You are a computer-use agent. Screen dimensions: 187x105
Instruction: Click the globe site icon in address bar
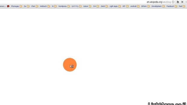tap(173, 2)
